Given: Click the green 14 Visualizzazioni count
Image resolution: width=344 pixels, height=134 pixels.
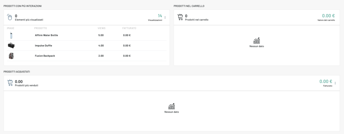Looking at the screenshot, I should 160,16.
